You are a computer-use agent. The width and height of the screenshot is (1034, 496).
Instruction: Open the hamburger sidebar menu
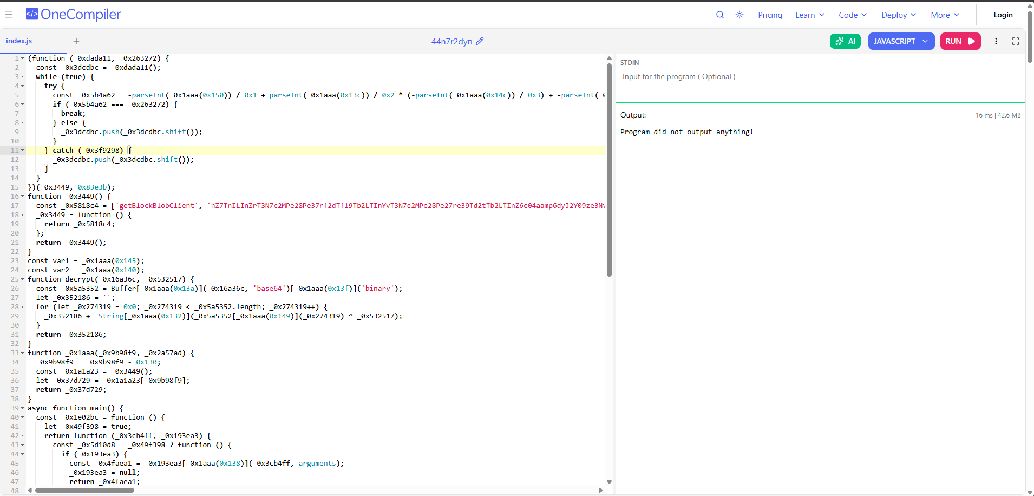click(9, 15)
